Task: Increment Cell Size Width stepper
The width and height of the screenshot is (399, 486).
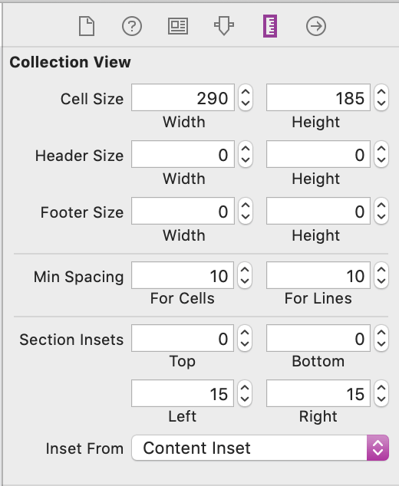Action: pyautogui.click(x=246, y=92)
